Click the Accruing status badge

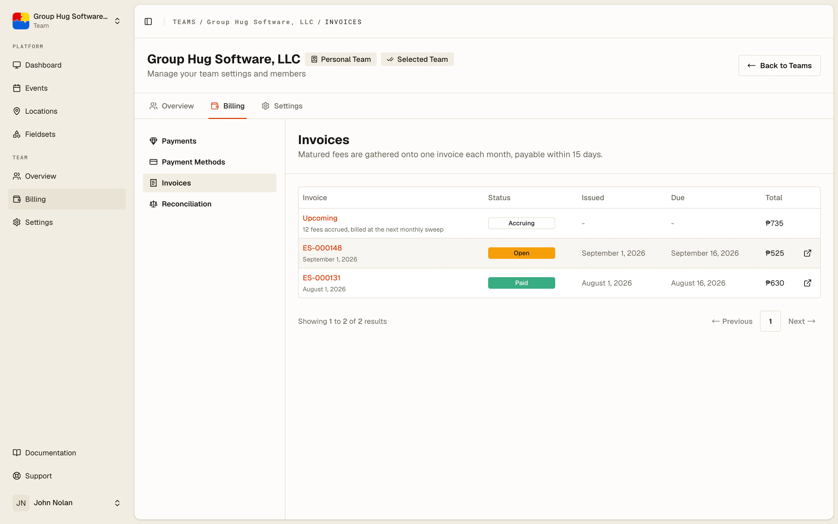point(521,223)
